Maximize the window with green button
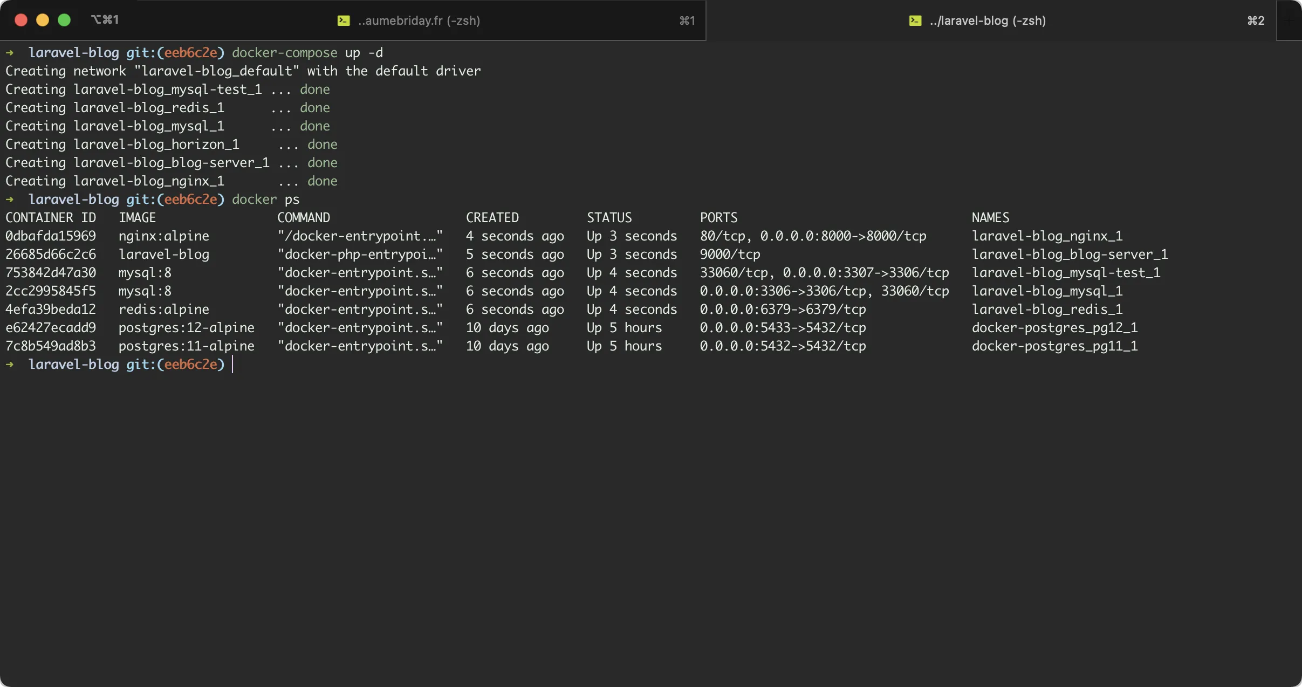 coord(64,20)
